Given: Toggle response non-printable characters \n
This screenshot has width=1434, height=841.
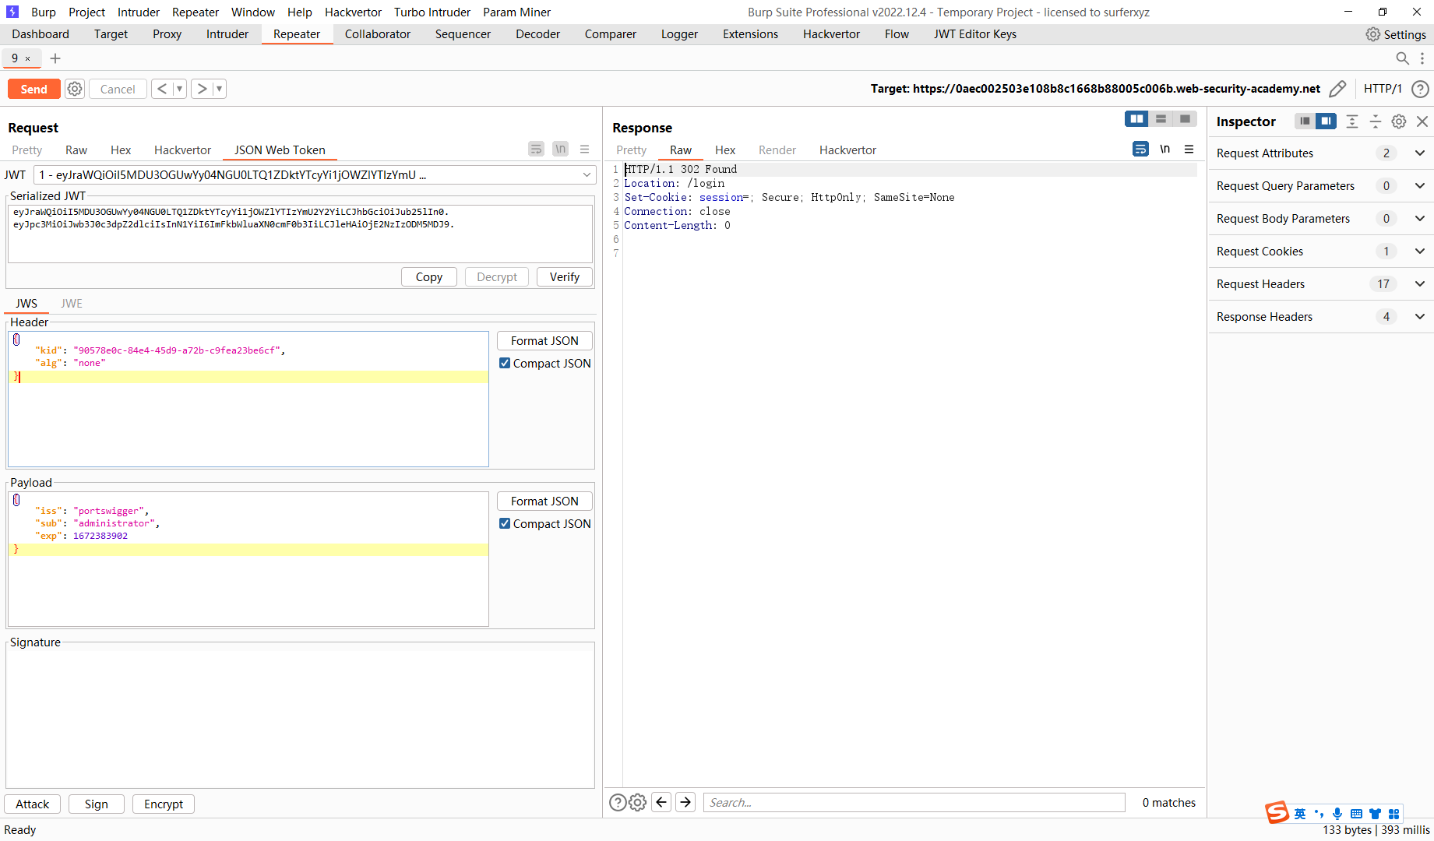Looking at the screenshot, I should (x=1164, y=149).
